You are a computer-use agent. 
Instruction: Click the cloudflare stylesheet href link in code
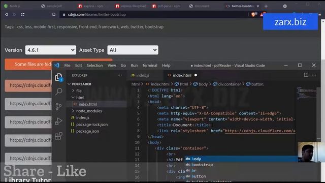[260, 131]
